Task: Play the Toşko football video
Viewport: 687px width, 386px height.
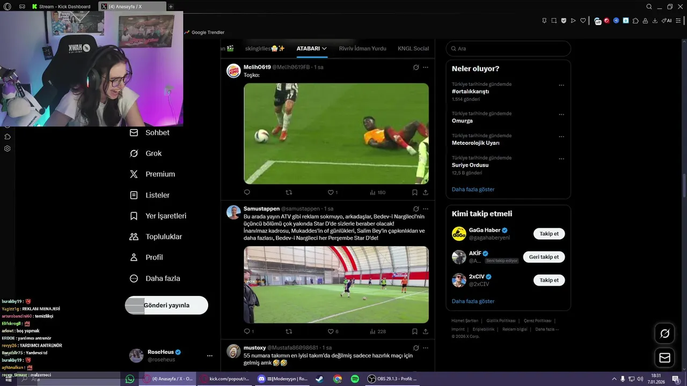Action: [336, 133]
